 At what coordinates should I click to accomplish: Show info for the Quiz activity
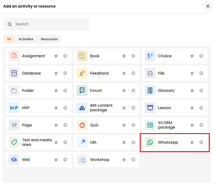tap(133, 125)
